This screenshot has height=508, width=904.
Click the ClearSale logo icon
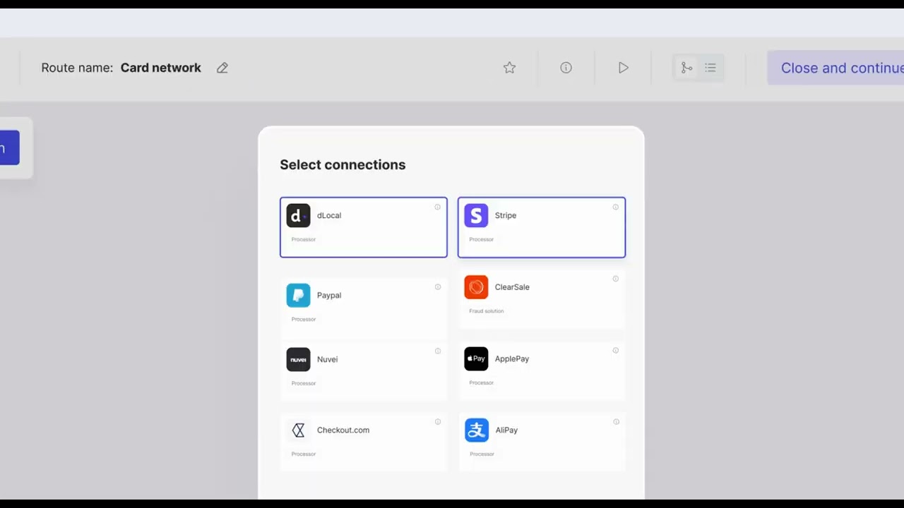476,287
